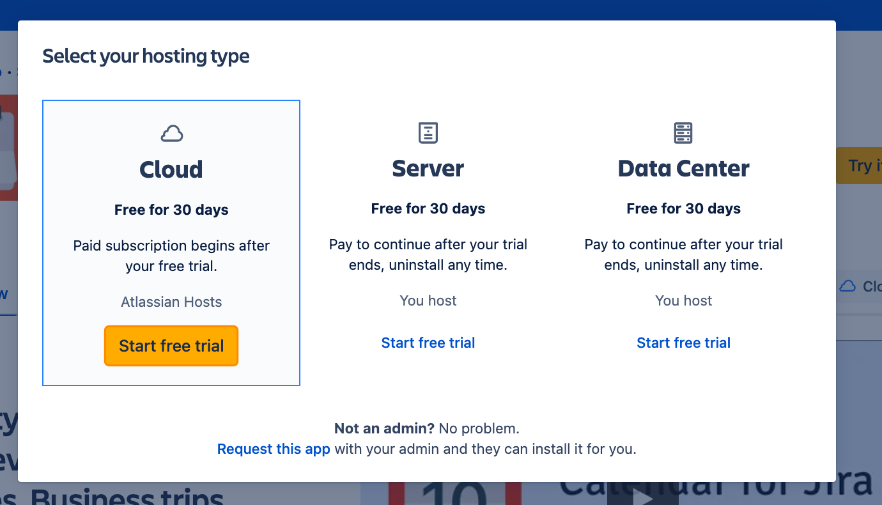Click the Server icon above Server heading
The image size is (882, 505).
(x=428, y=133)
